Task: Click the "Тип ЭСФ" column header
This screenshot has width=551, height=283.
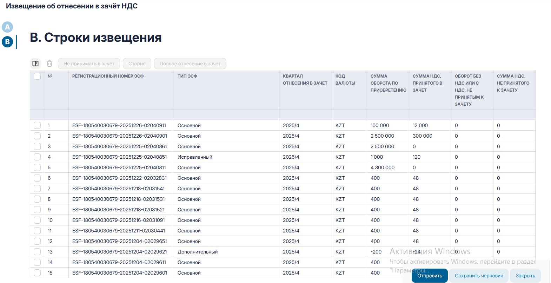Action: [x=187, y=76]
